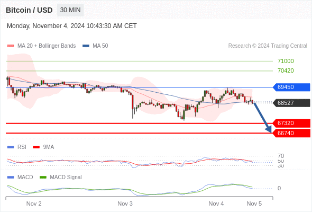Click the red 66740 support price tag
The image size is (312, 212).
(291, 133)
